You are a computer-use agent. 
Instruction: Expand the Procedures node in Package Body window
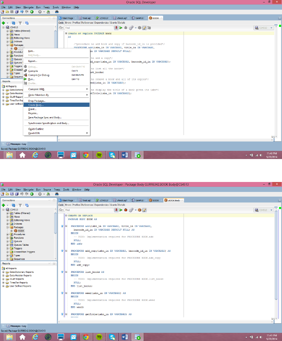pyautogui.click(x=8, y=234)
